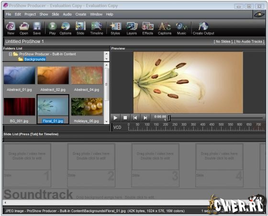Open a show with the Open icon

(24, 28)
